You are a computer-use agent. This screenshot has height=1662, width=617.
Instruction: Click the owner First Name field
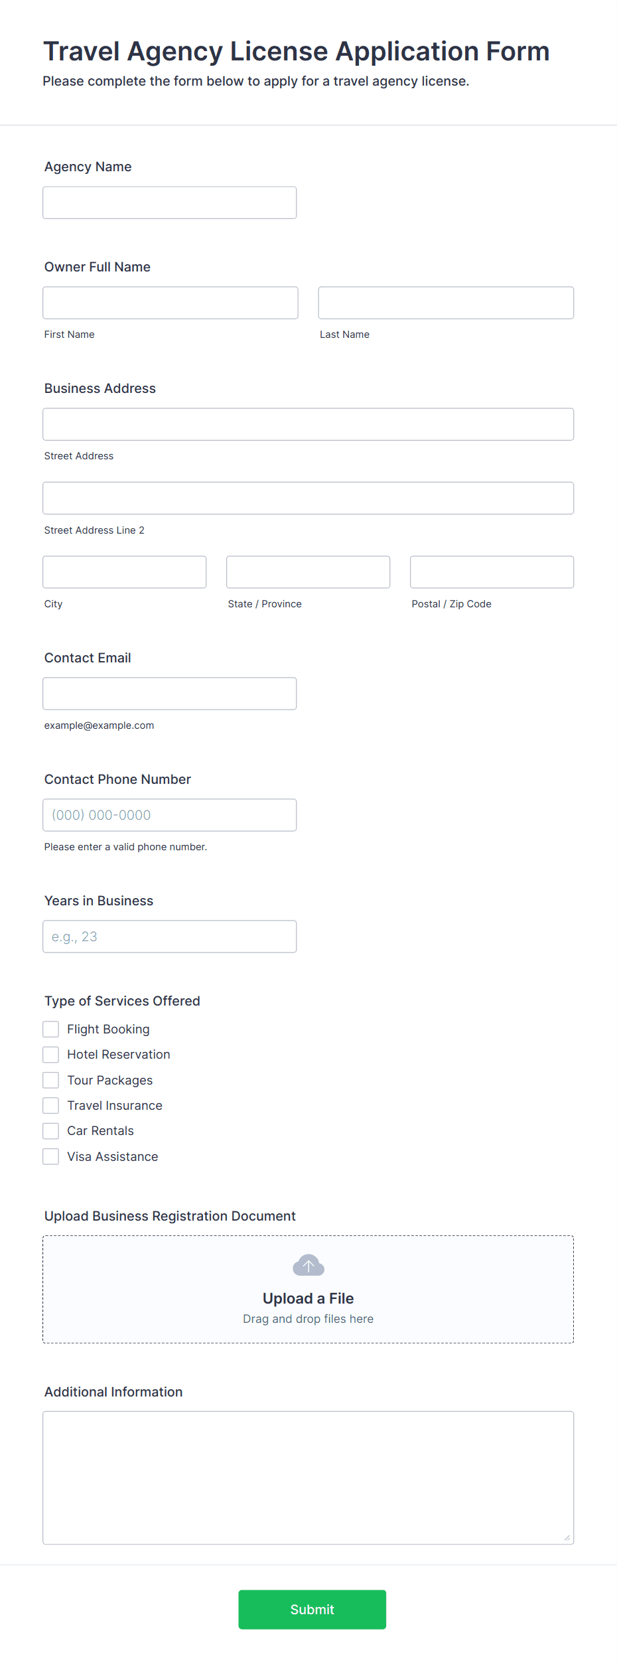171,303
